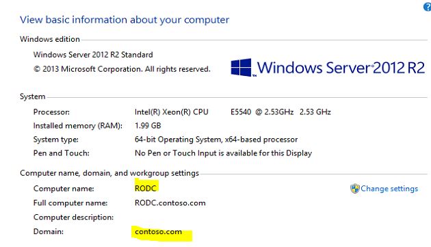Open the Change settings link
431x247 pixels.
[x=389, y=189]
